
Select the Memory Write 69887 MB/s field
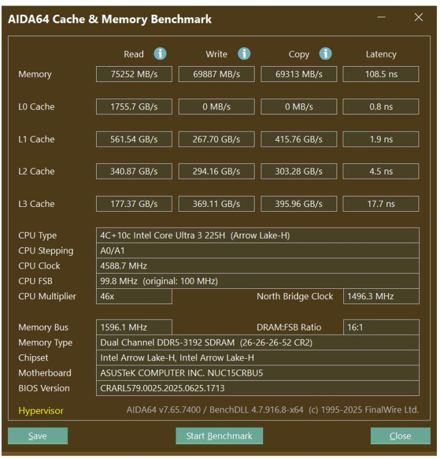click(216, 74)
